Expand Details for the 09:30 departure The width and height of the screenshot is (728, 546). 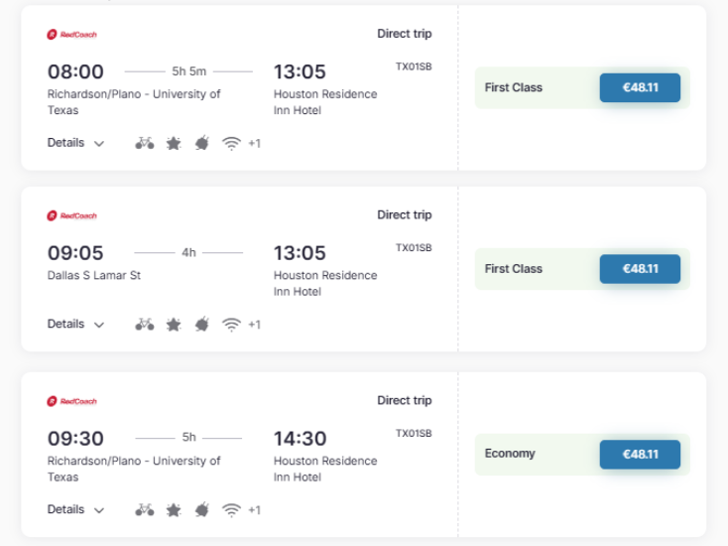75,509
